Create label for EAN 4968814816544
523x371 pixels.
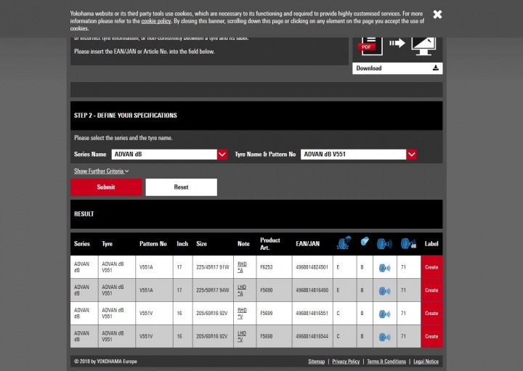(431, 336)
